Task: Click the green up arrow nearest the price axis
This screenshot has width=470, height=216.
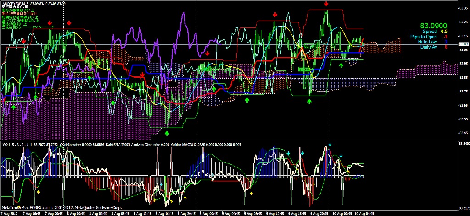Action: 341,66
